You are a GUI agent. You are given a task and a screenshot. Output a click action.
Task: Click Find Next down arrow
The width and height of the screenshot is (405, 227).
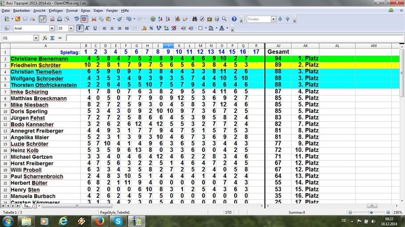[280, 19]
